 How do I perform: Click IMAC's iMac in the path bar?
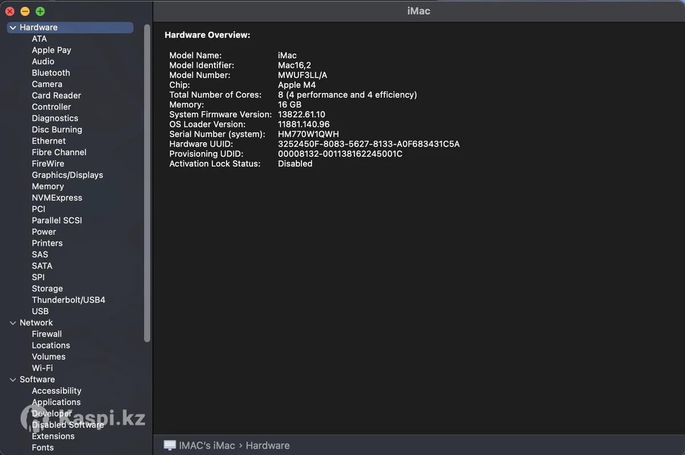(x=207, y=445)
